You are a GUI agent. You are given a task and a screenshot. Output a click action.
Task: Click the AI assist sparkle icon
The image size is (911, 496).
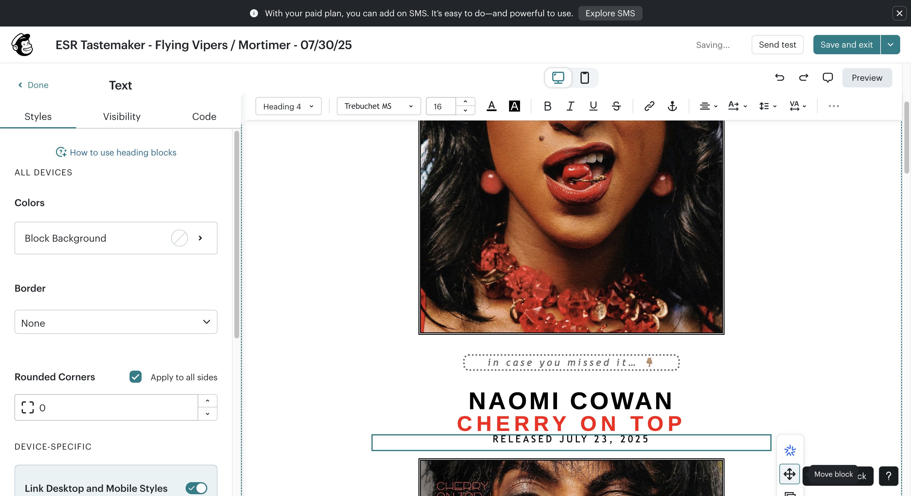point(790,450)
